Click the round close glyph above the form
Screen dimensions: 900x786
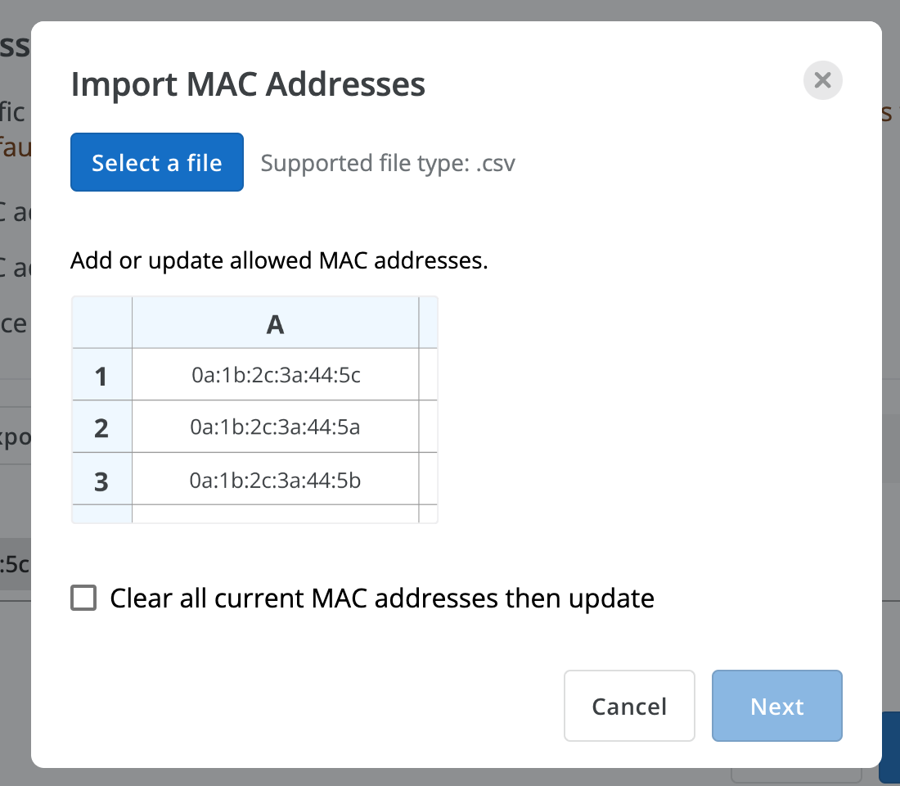(x=822, y=80)
